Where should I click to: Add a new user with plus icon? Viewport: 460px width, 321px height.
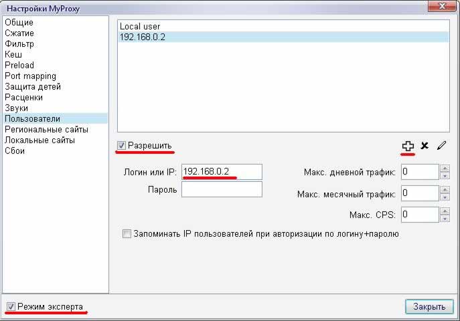[408, 146]
